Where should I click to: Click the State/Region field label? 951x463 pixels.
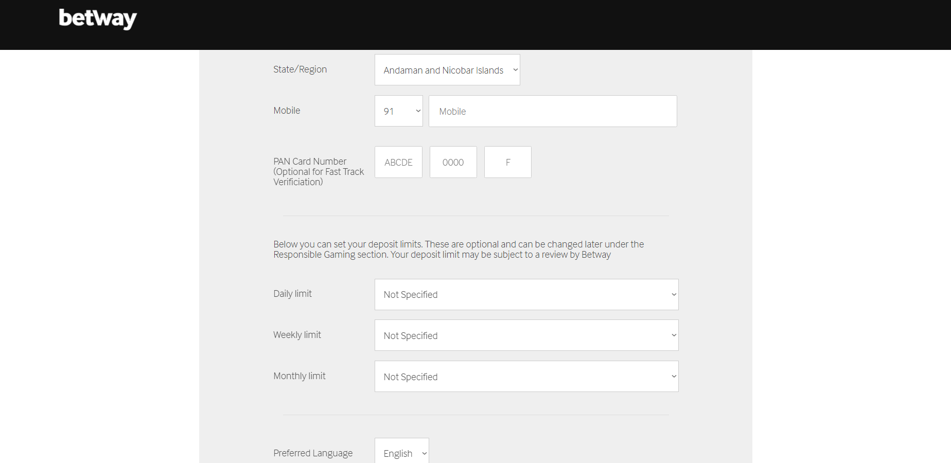(x=300, y=69)
